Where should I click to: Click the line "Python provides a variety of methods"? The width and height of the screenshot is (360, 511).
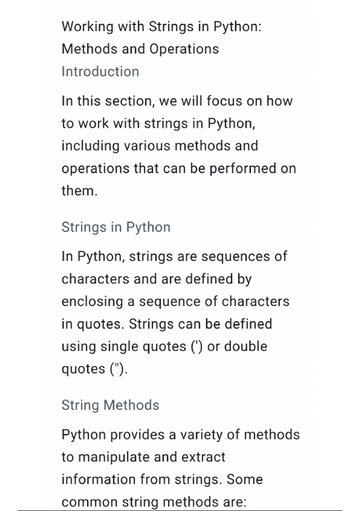point(180,435)
